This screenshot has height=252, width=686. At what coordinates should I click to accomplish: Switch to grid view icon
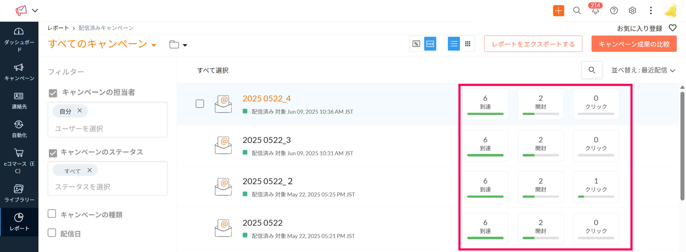pyautogui.click(x=468, y=44)
